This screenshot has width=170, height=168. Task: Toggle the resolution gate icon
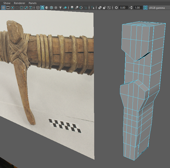pyautogui.click(x=13, y=8)
